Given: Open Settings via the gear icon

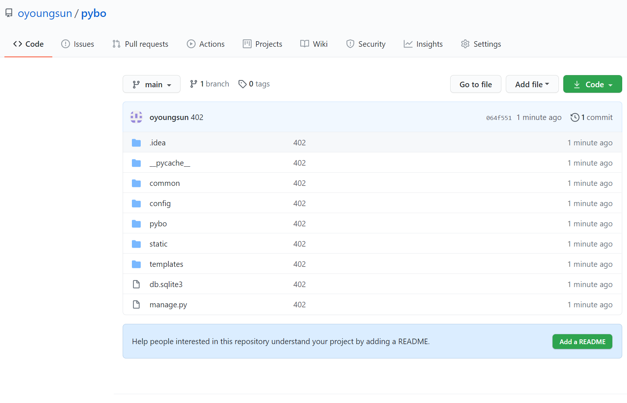Looking at the screenshot, I should 465,44.
